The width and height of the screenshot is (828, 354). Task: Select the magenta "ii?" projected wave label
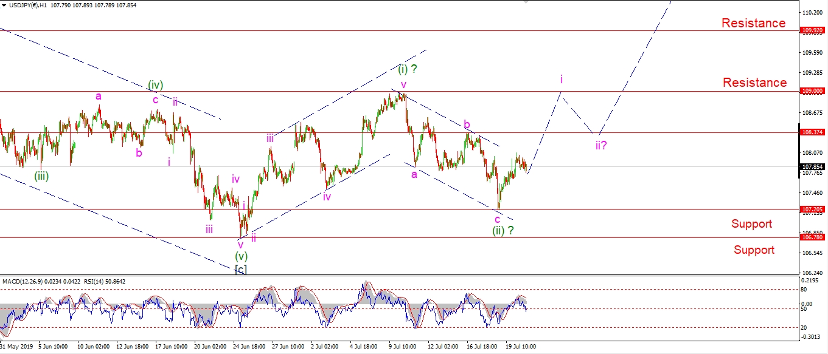click(601, 145)
